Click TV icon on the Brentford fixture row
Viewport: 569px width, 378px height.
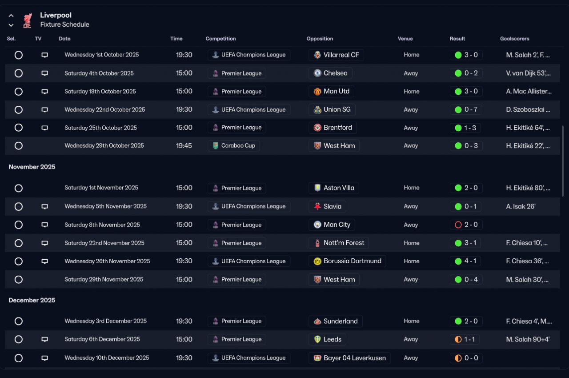click(44, 128)
